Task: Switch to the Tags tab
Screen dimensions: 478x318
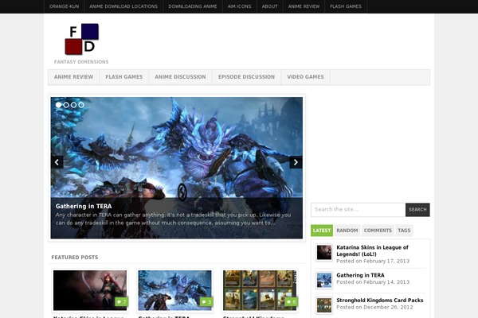Action: tap(404, 231)
